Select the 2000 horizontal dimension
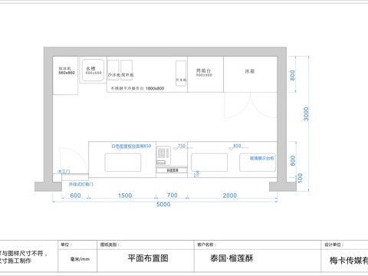This screenshot has height=276, width=368. pyautogui.click(x=230, y=195)
